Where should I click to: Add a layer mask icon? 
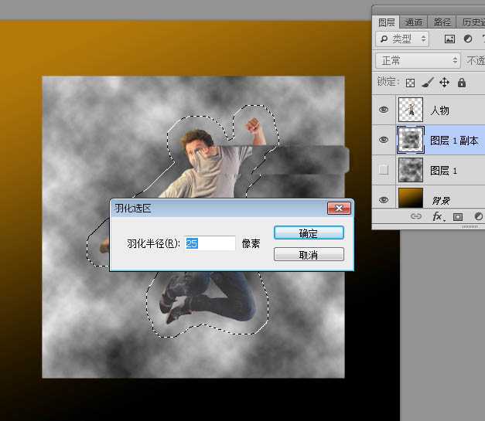click(457, 217)
